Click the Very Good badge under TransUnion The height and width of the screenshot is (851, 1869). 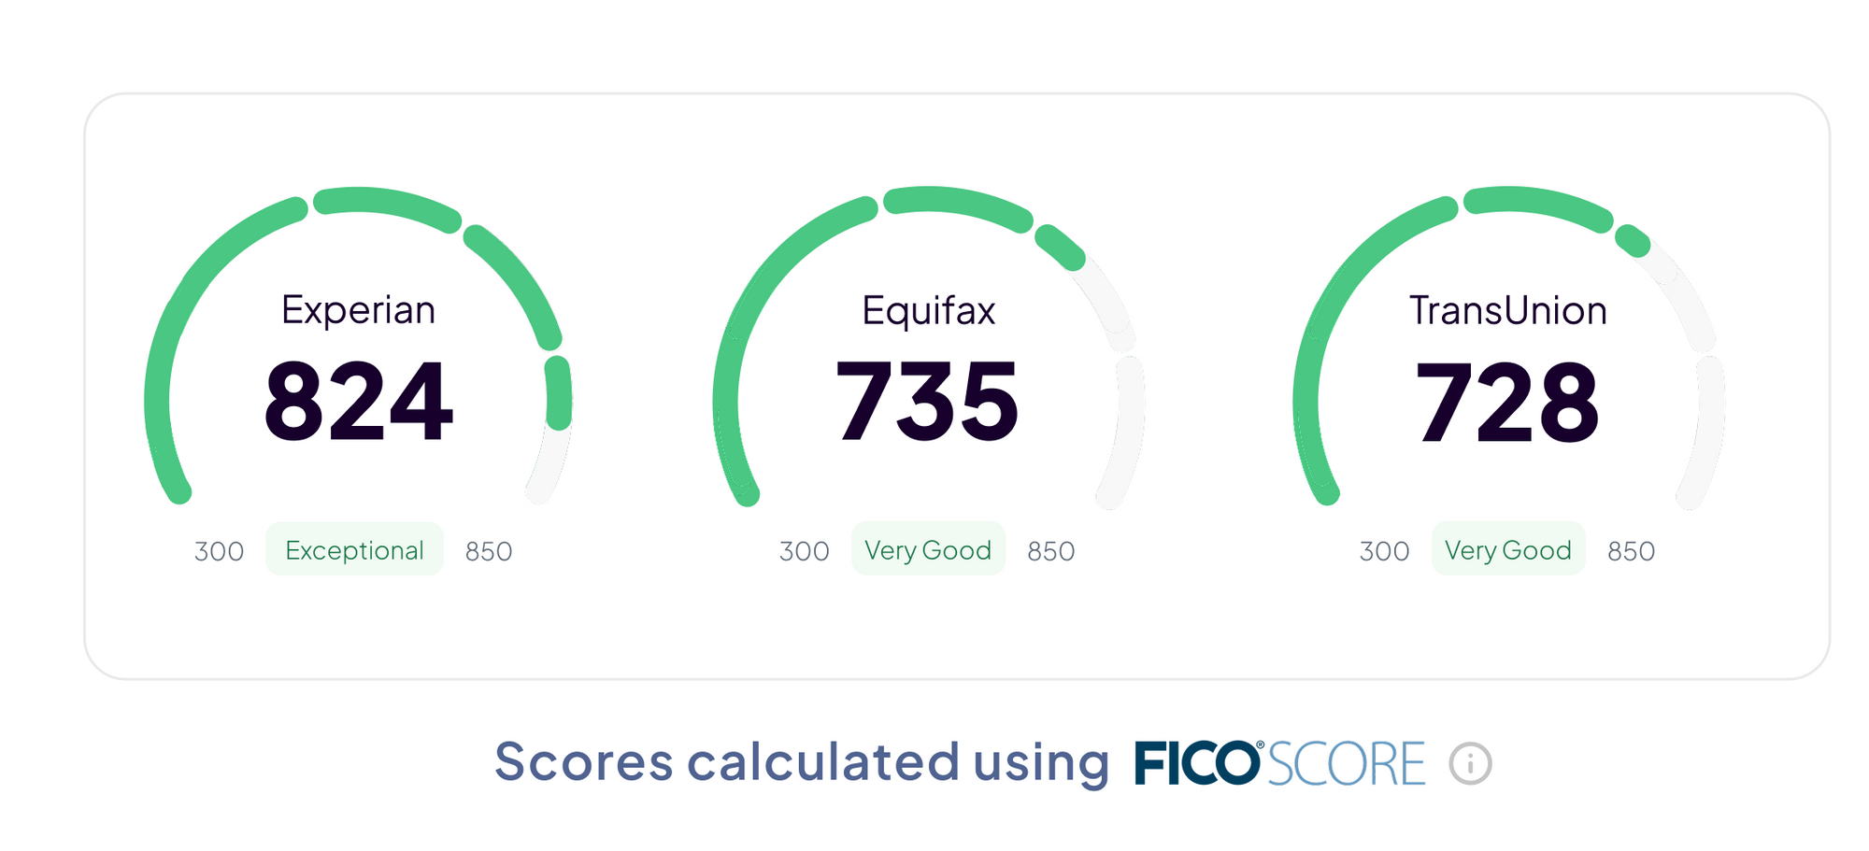tap(1508, 550)
